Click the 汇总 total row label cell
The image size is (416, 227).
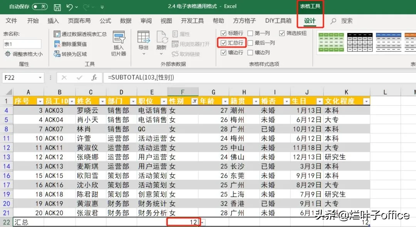(29, 222)
